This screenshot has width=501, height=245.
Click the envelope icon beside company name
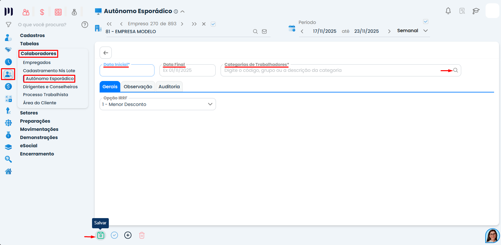coord(264,31)
